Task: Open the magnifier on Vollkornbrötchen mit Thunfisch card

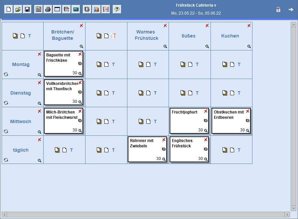Action: click(x=80, y=102)
